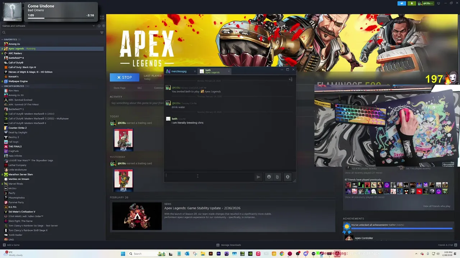Open the emoticon picker in chat window
The width and height of the screenshot is (460, 258).
[x=269, y=177]
